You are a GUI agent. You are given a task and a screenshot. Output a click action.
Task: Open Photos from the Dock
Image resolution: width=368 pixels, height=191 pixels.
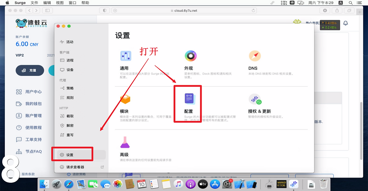coord(117,184)
